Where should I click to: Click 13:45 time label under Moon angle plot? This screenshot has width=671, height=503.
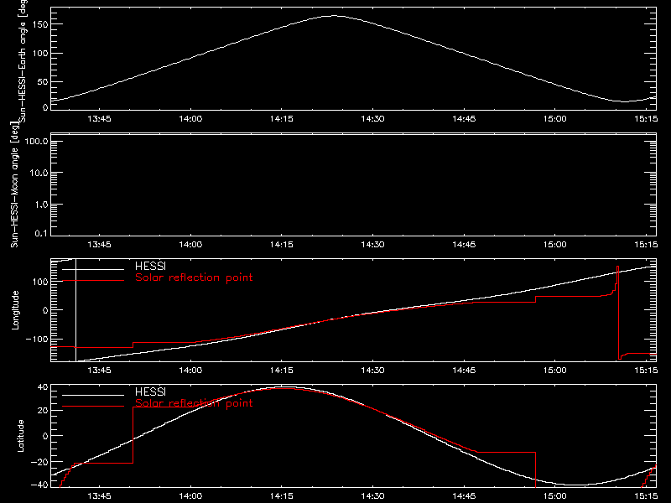[99, 244]
